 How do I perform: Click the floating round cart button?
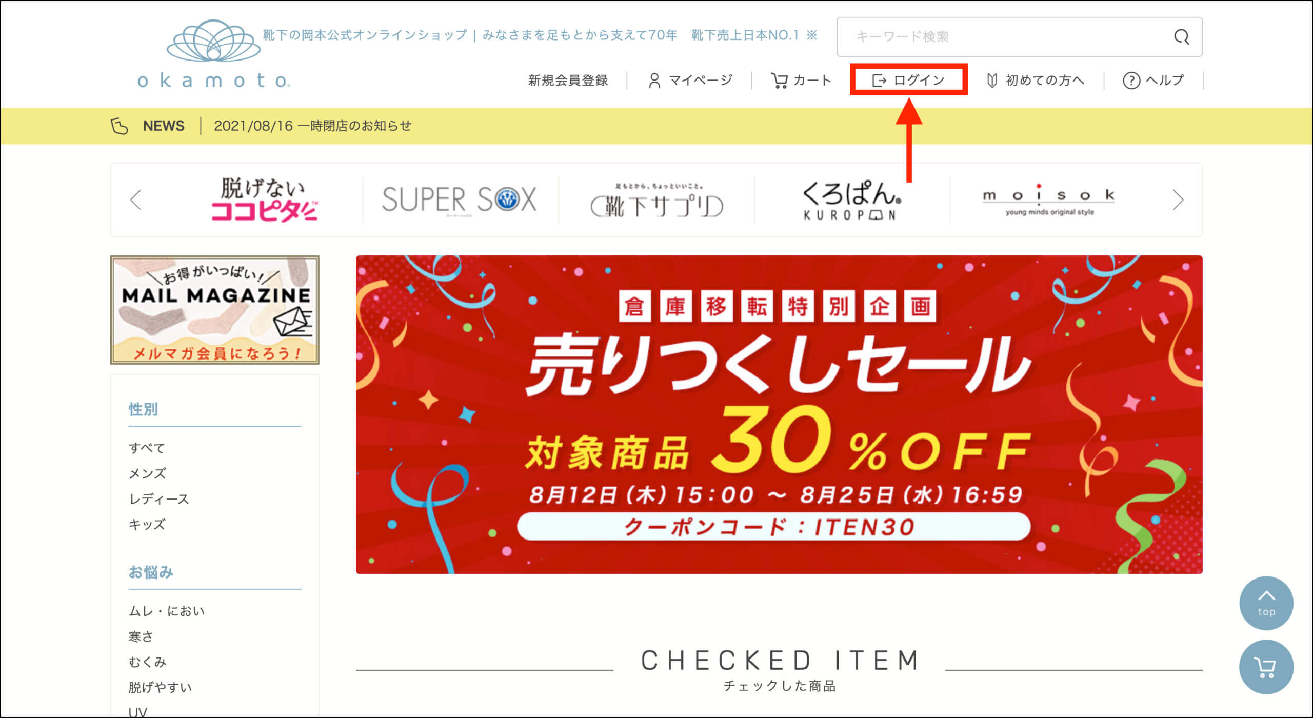1266,667
